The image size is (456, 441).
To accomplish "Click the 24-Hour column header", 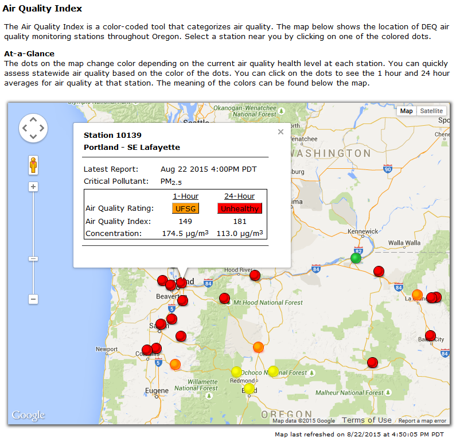I will [239, 196].
